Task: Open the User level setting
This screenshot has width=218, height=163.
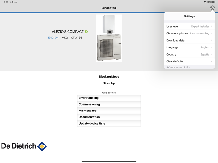Action: [189, 26]
